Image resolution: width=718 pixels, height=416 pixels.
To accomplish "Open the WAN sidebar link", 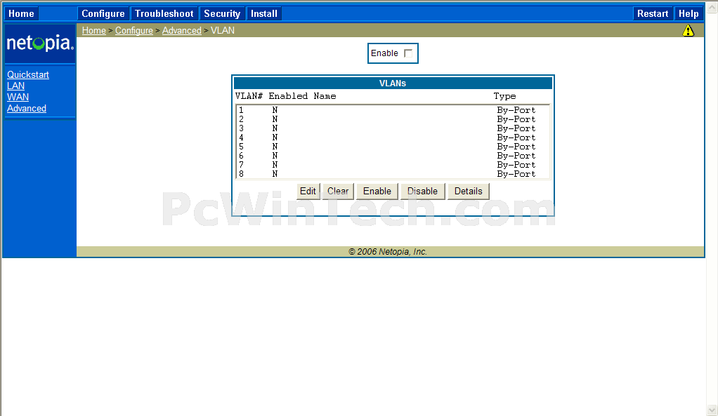I will point(18,97).
